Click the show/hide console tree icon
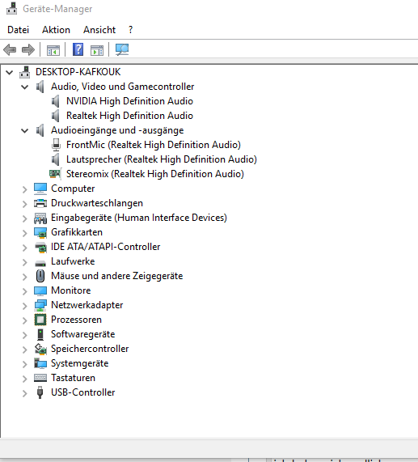Screen dimensions: 418x462 click(53, 50)
